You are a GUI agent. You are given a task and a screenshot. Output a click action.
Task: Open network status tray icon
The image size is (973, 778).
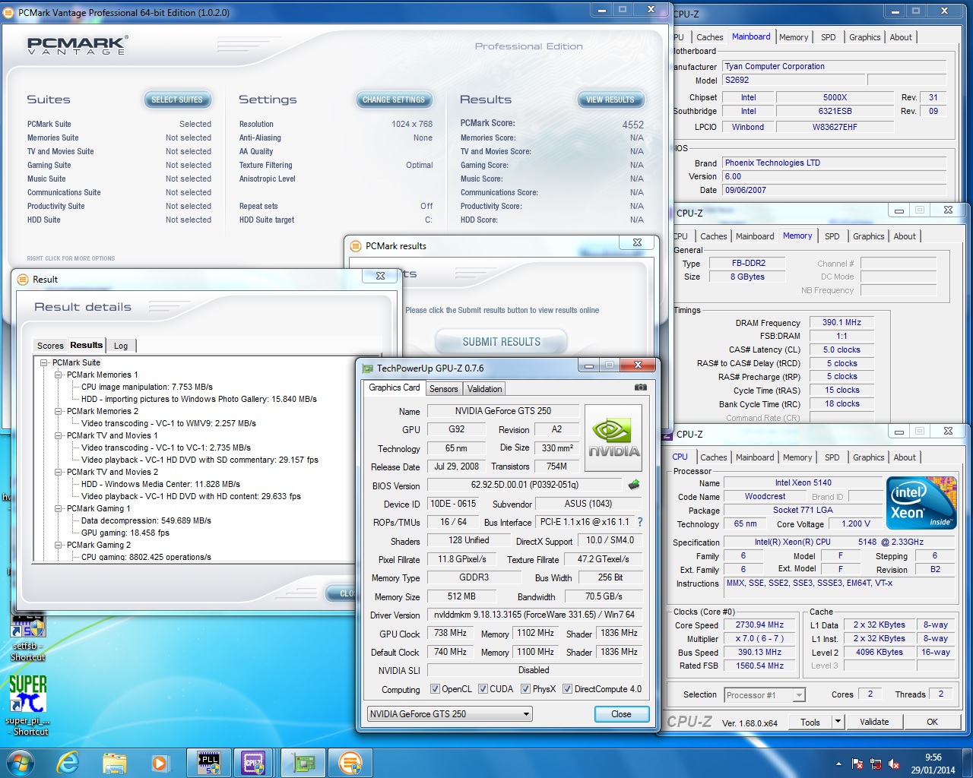tap(876, 764)
